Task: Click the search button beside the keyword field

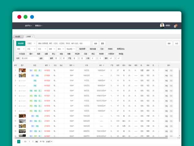Action: coord(95,43)
